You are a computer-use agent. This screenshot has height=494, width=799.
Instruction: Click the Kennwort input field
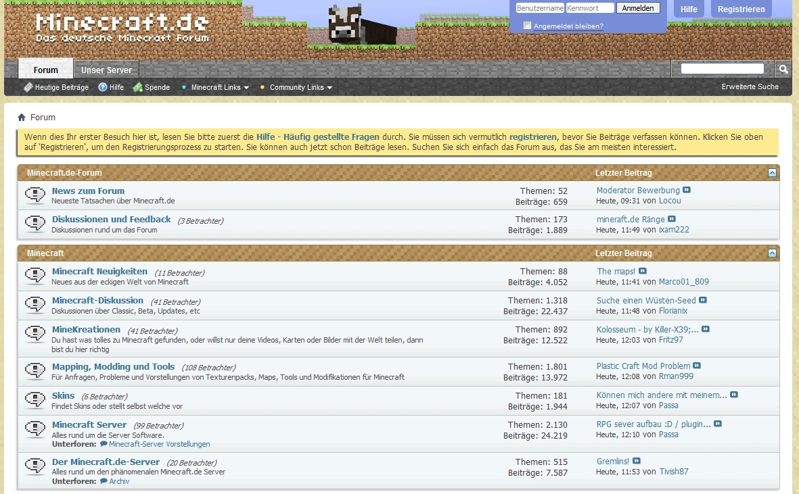(x=589, y=8)
